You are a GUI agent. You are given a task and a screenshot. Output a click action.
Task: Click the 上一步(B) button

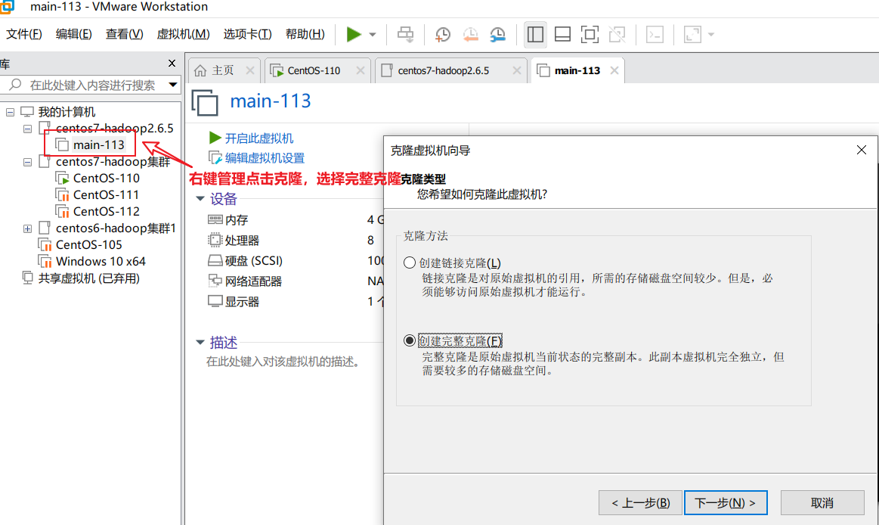[640, 502]
